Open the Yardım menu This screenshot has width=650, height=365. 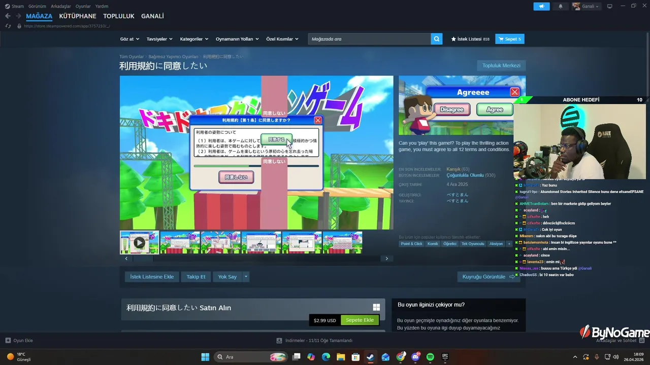(x=102, y=6)
